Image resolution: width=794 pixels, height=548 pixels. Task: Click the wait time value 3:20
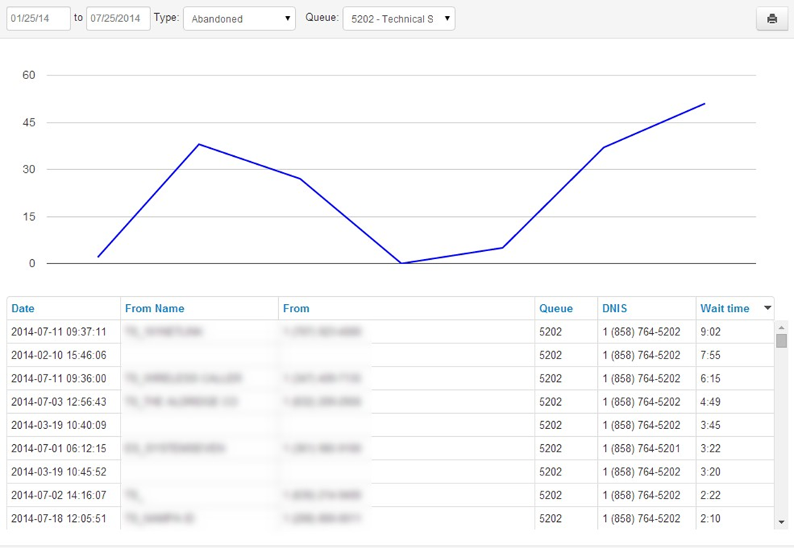tap(710, 472)
